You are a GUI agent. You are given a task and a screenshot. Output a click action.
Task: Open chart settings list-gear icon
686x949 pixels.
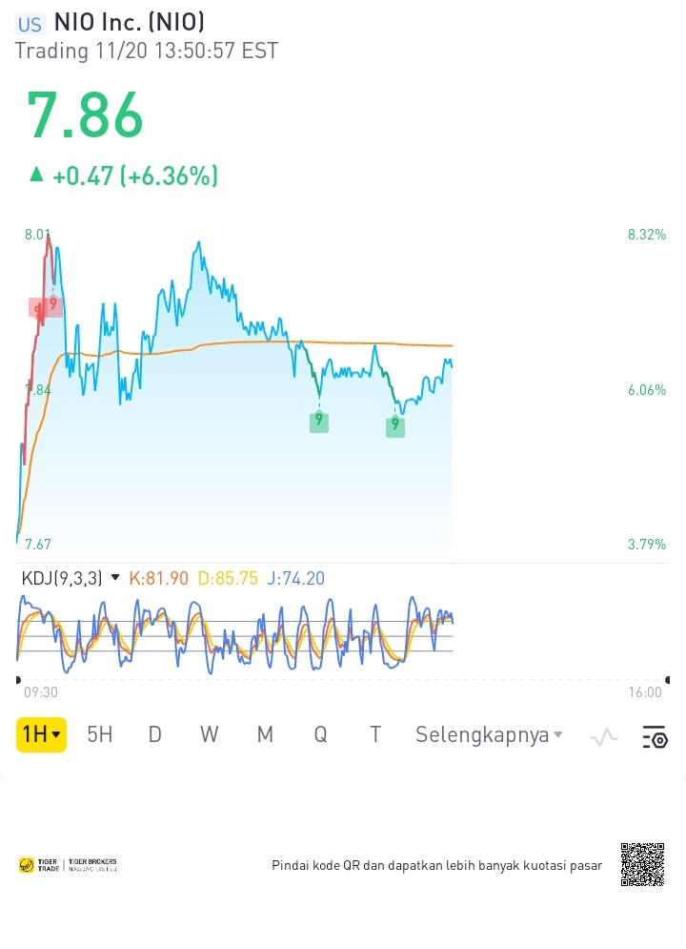click(x=655, y=736)
